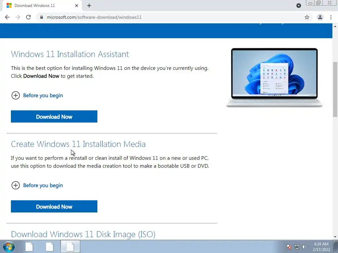Click the active third taskbar document icon
The image size is (338, 253).
pyautogui.click(x=70, y=246)
